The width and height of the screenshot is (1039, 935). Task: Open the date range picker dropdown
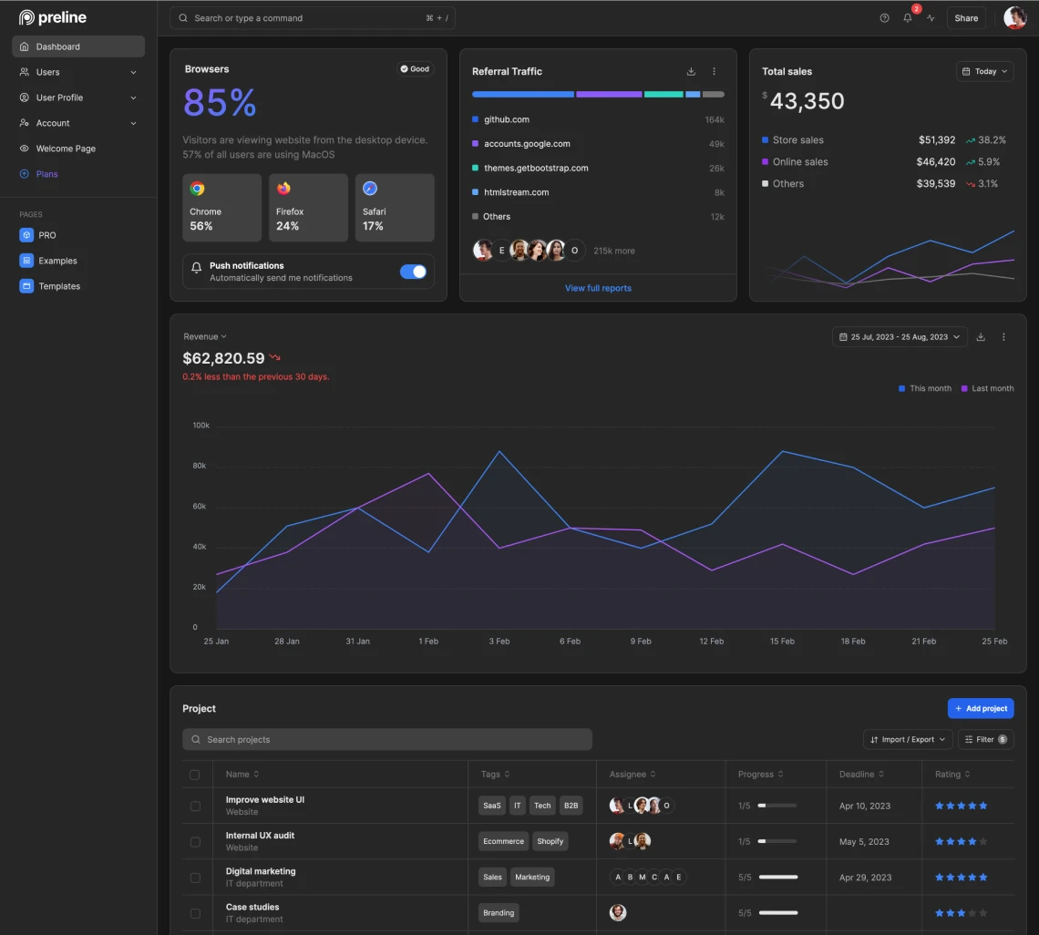(x=899, y=337)
